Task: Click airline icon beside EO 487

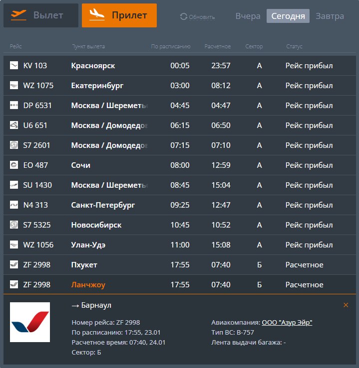Action: [14, 165]
